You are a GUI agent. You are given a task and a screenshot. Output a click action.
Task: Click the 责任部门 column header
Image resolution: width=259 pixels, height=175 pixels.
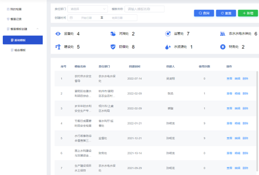click(104, 67)
